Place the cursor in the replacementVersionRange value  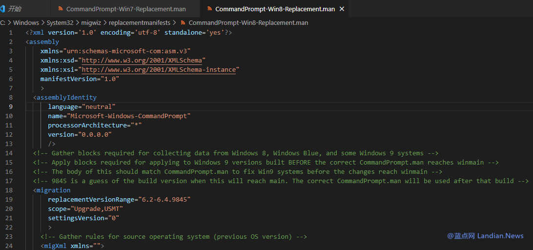point(164,199)
